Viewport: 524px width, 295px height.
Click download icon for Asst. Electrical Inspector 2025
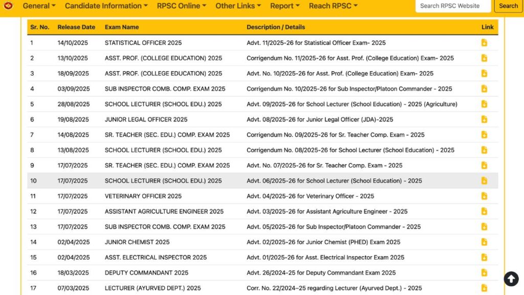[x=484, y=257]
